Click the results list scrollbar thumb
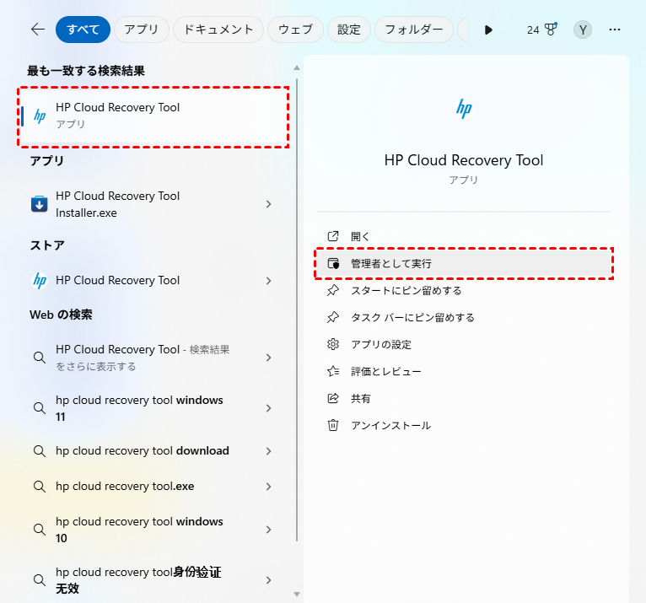 pos(297,309)
